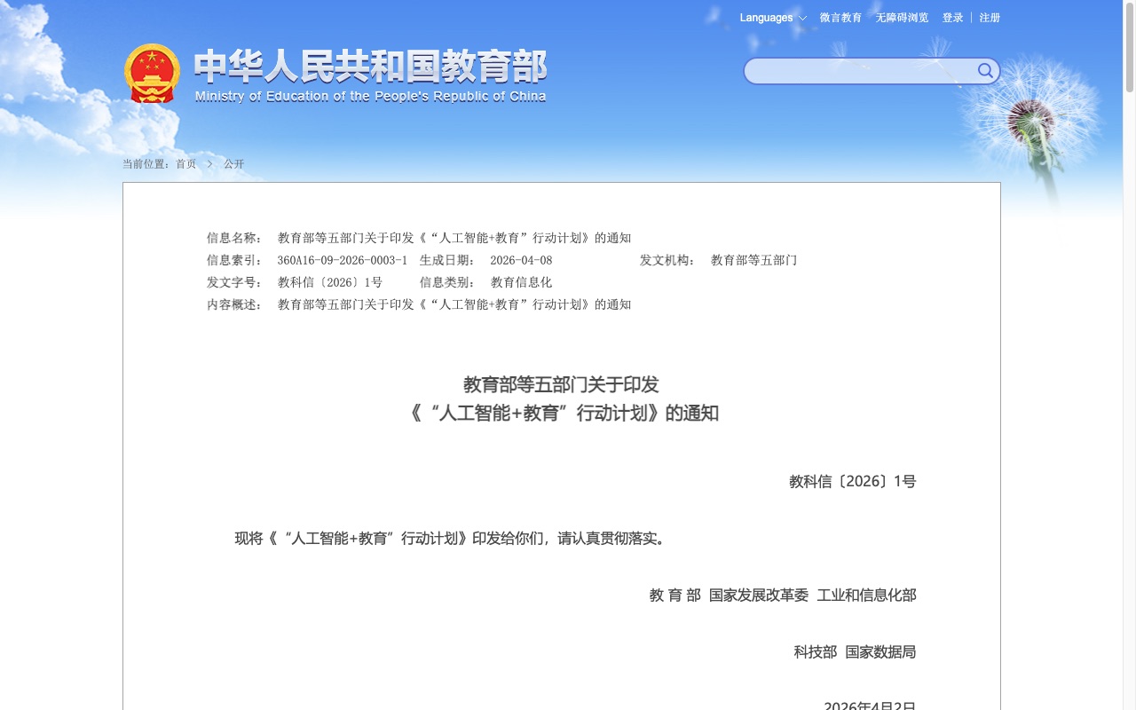
Task: Click the signatory 国家发展改革委
Action: point(759,595)
